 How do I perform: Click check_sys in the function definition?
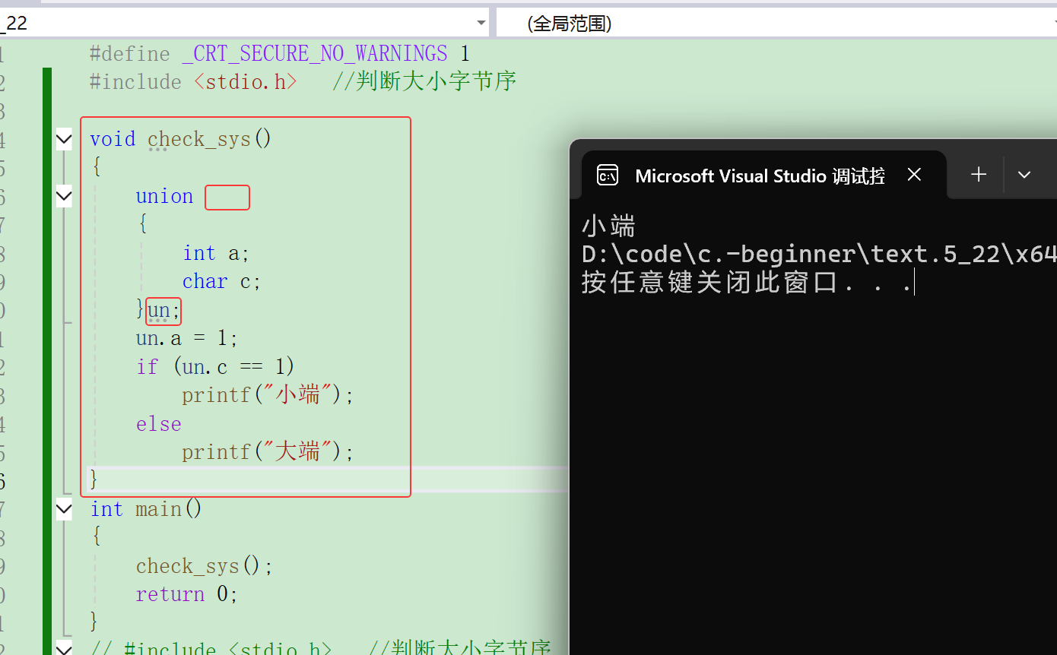pos(199,139)
